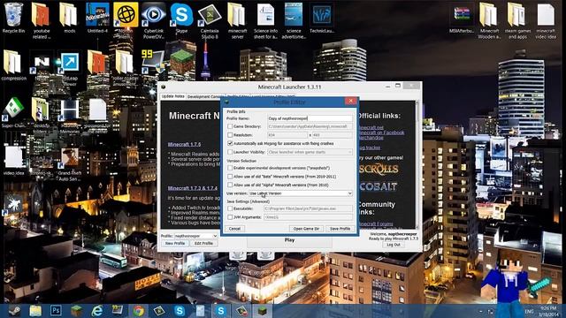566x318 pixels.
Task: Open the 'Minecraft 1.7.5' news link
Action: coord(184,144)
